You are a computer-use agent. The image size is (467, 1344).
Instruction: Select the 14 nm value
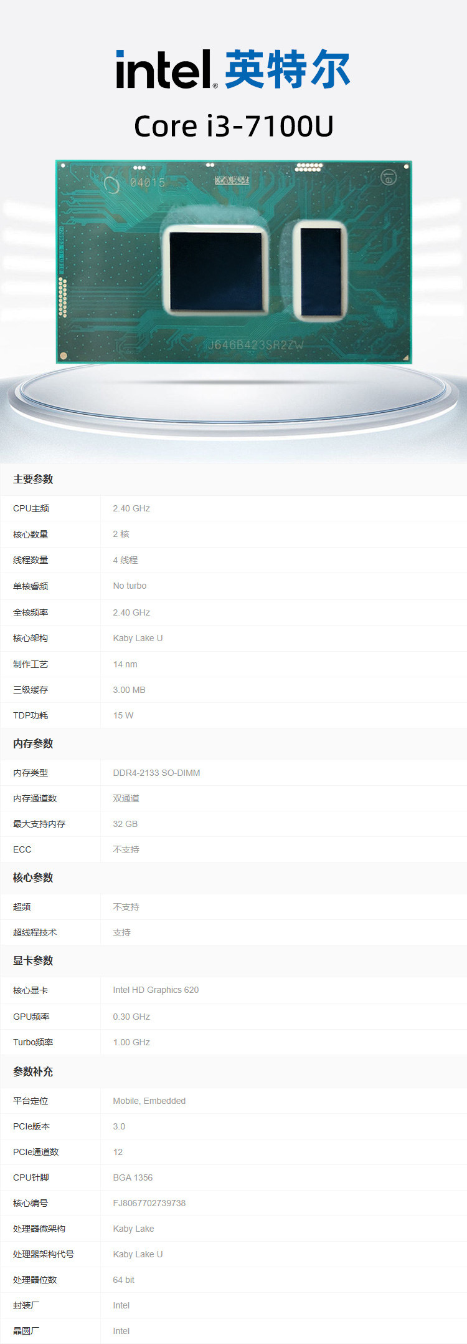click(x=125, y=664)
